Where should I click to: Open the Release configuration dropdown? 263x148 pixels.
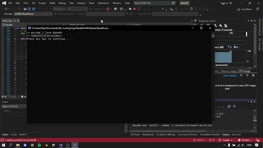pyautogui.click(x=59, y=9)
